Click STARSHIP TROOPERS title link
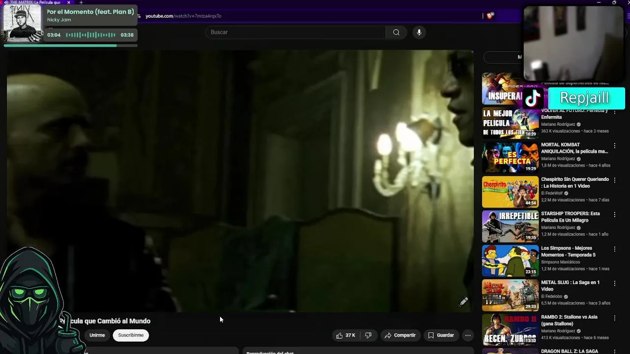The width and height of the screenshot is (630, 354). point(570,217)
